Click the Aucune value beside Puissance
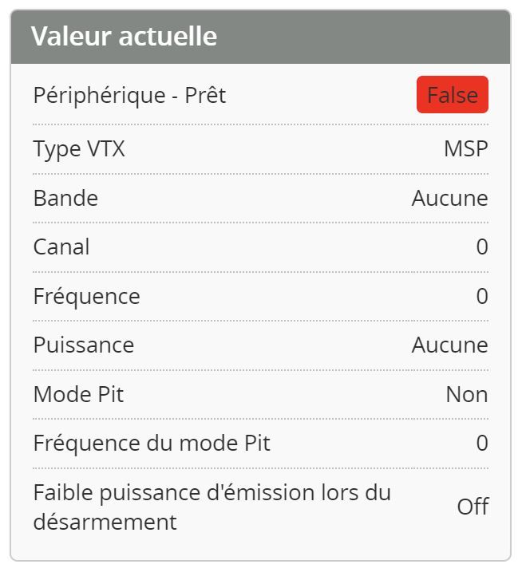Viewport: 522px width, 572px height. [x=449, y=345]
